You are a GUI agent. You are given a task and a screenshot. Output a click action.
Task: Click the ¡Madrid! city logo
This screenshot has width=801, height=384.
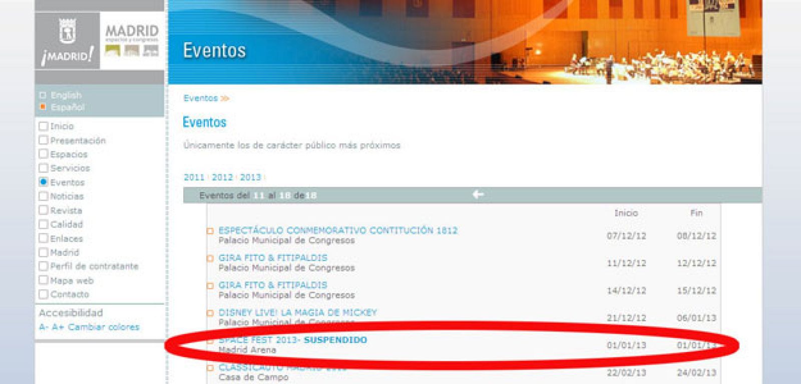click(x=67, y=41)
